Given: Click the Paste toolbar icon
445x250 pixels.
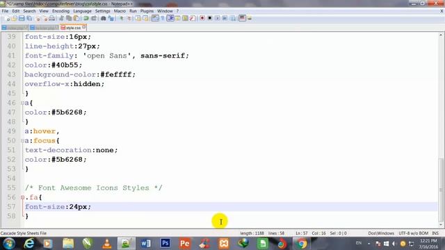Looking at the screenshot, I should pyautogui.click(x=76, y=19).
